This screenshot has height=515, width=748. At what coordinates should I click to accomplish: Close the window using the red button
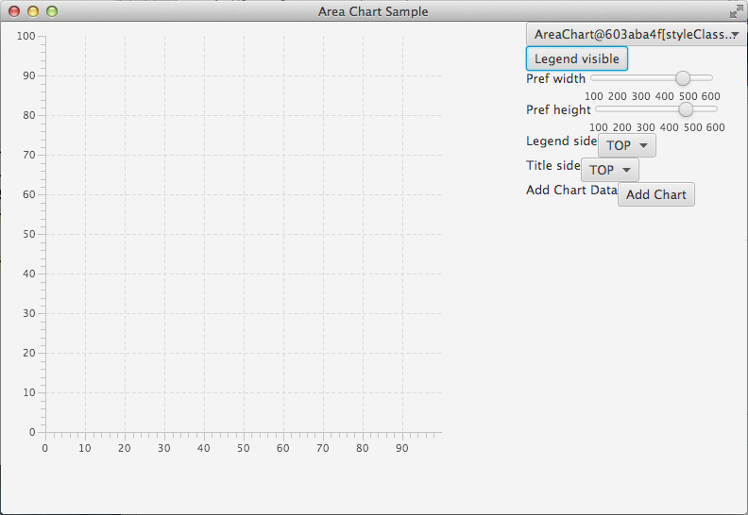coord(14,11)
